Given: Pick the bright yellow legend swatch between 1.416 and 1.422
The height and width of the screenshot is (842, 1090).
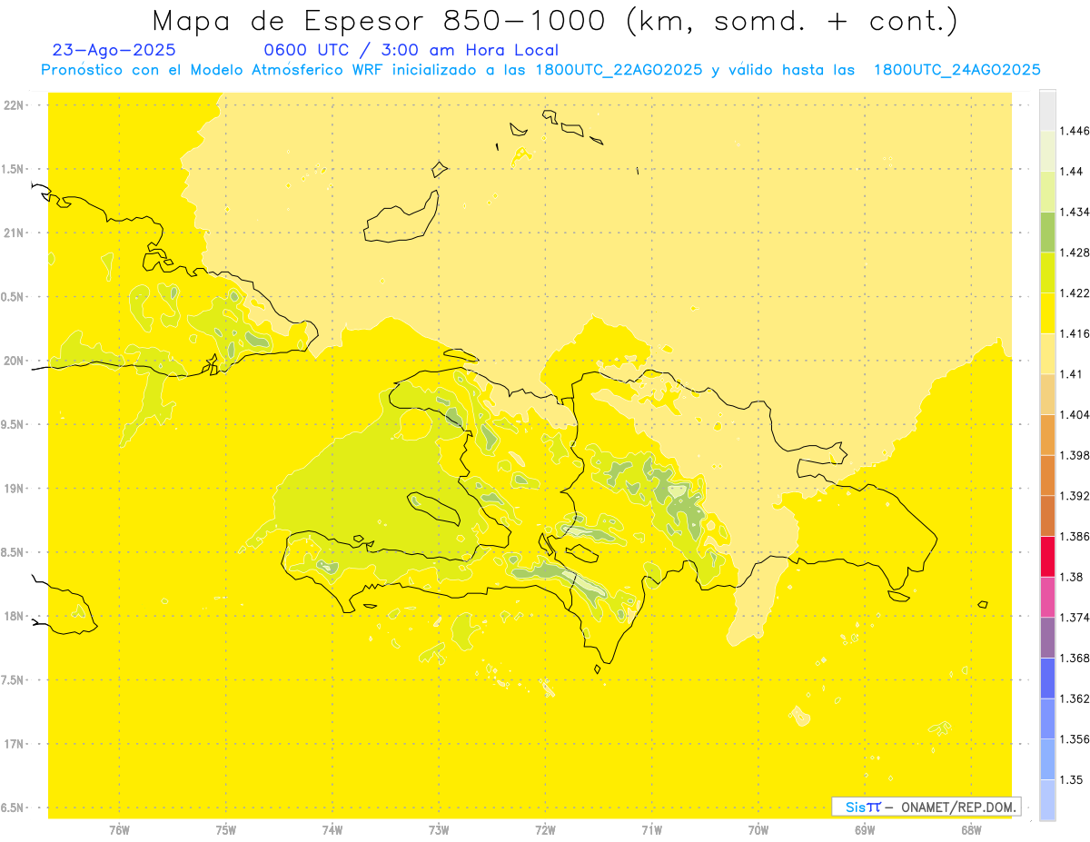Looking at the screenshot, I should [1047, 313].
